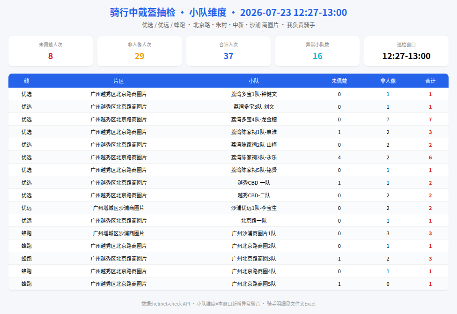The image size is (457, 314).
Task: Click 蜂跑 in 广州北京路商圈5队 row
Action: (27, 284)
